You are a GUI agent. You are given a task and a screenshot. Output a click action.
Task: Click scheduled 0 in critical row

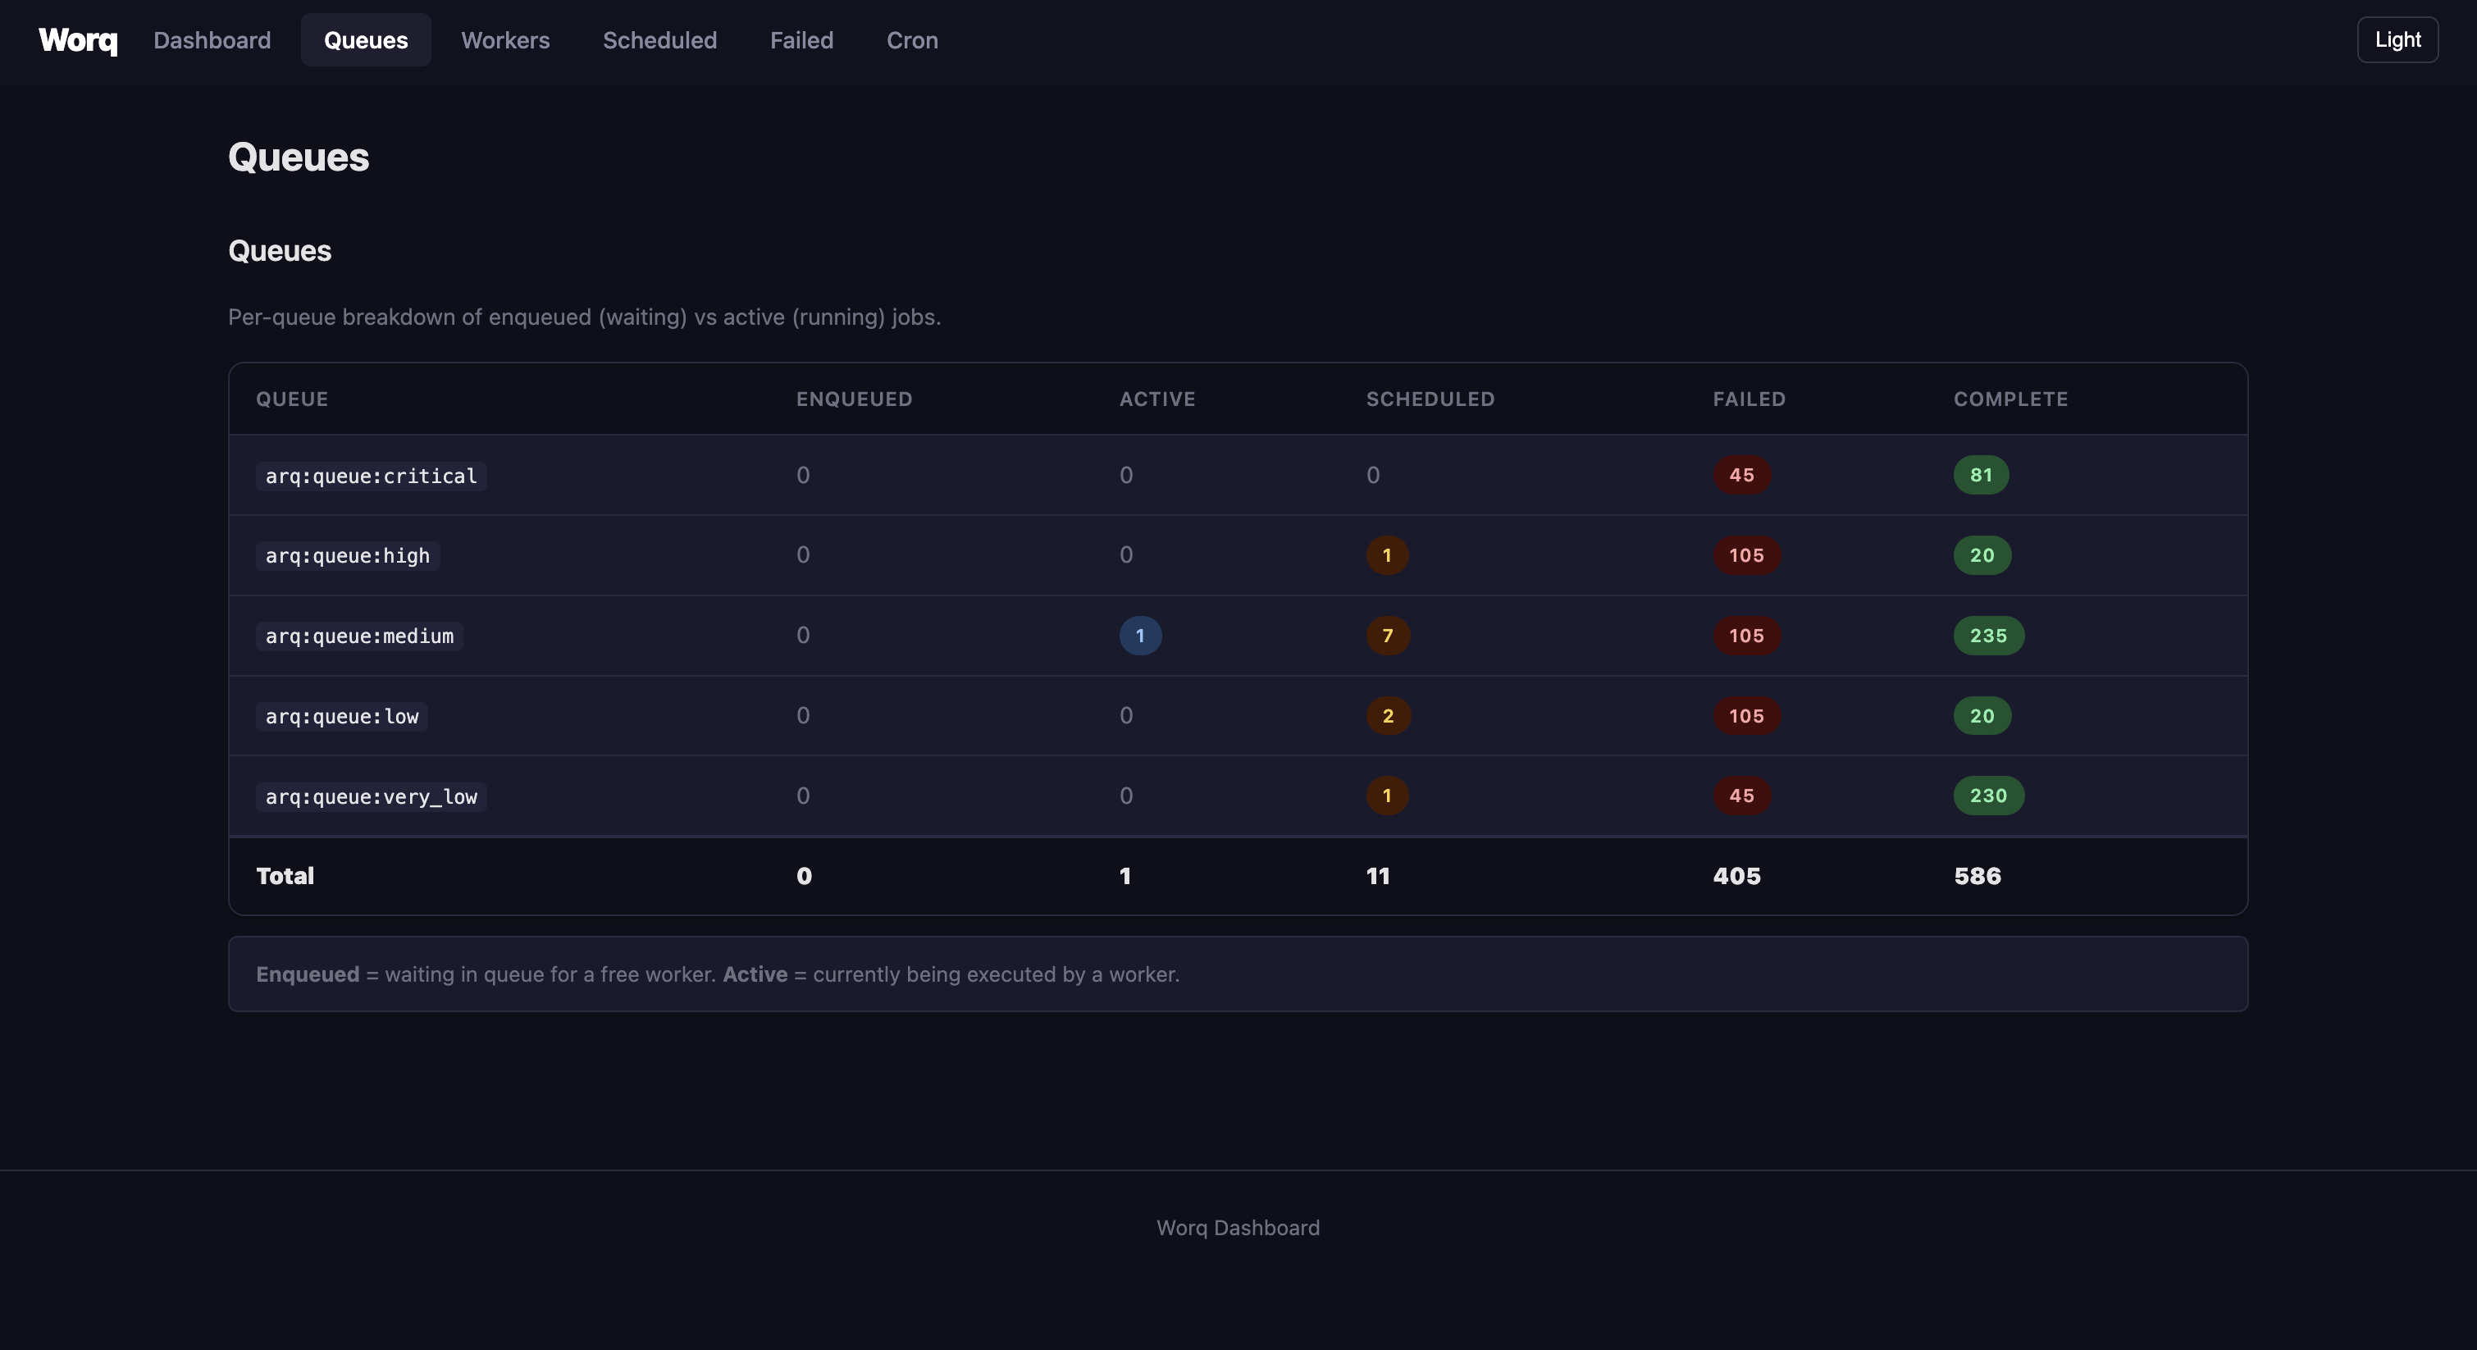click(x=1373, y=475)
